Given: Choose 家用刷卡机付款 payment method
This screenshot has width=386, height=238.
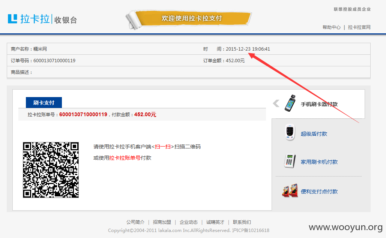Looking at the screenshot, I should (319, 162).
